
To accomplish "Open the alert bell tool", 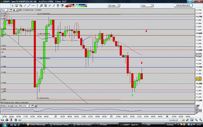I will pyautogui.click(x=17, y=6).
